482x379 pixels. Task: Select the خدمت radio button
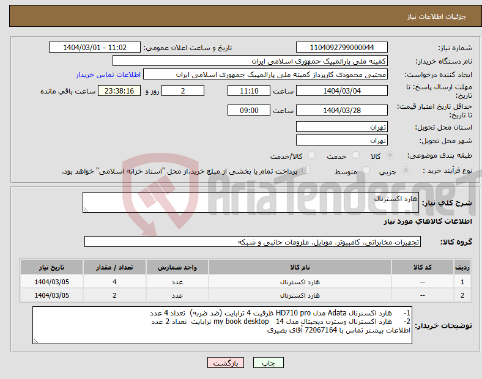coord(355,155)
